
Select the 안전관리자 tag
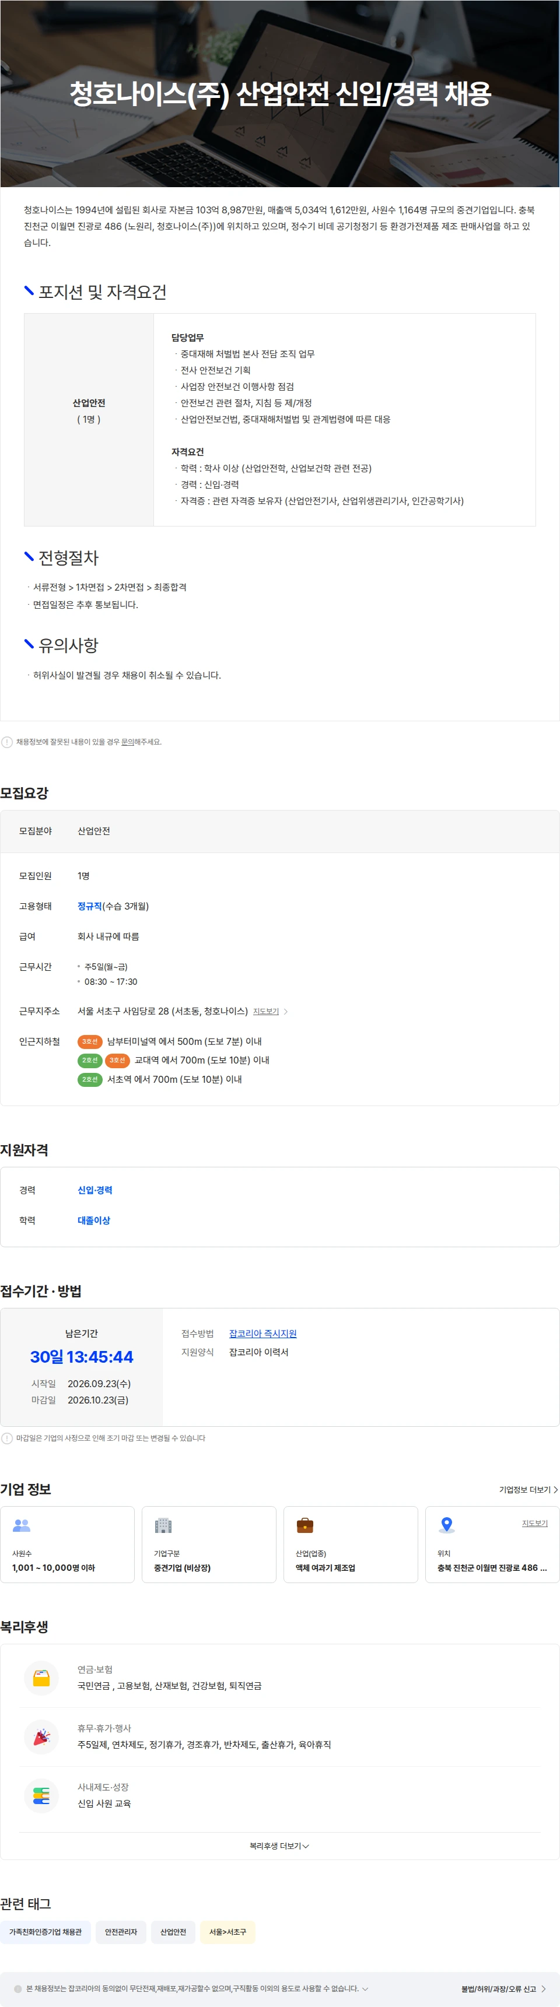[121, 1932]
